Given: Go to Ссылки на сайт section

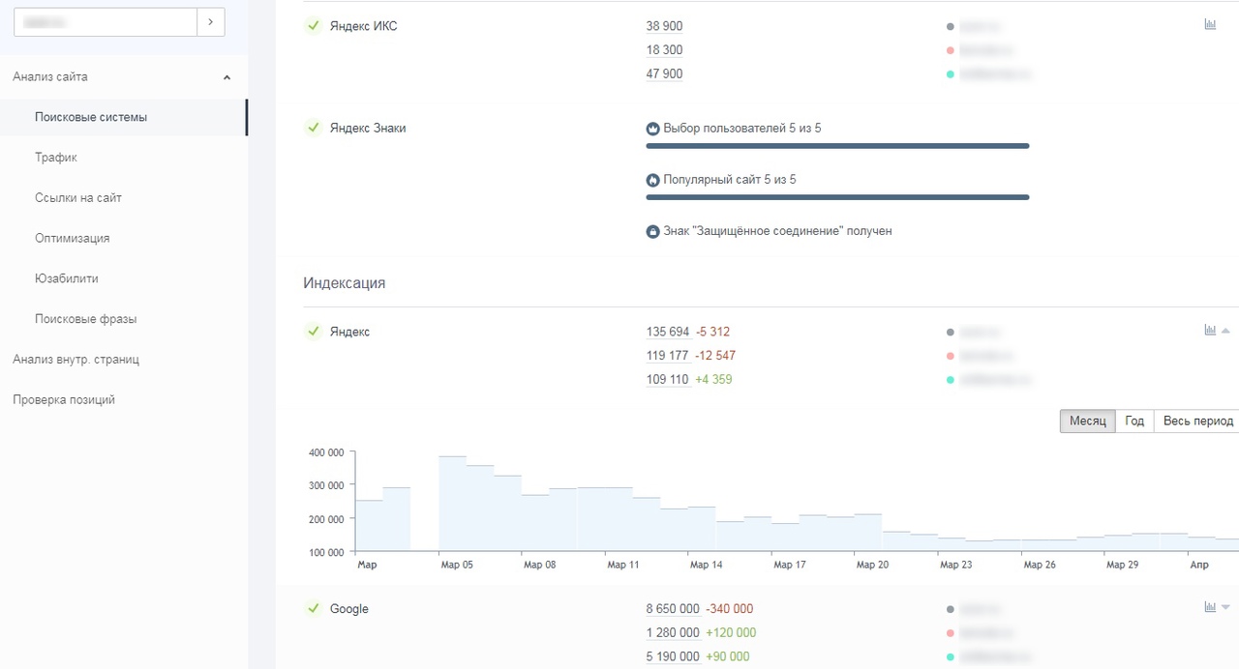Looking at the screenshot, I should [78, 198].
